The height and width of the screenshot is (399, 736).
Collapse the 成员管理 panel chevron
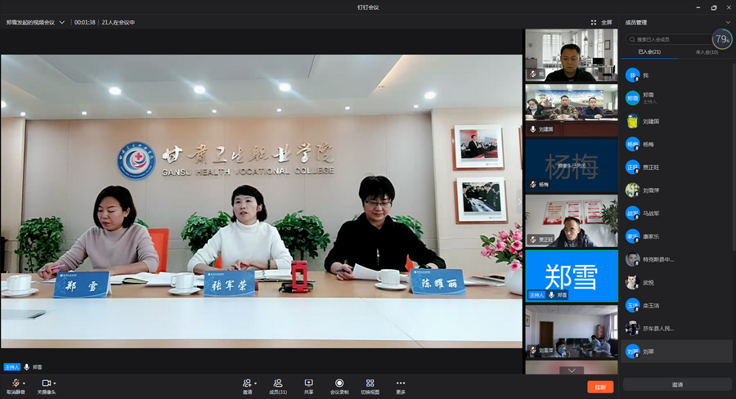tap(728, 23)
